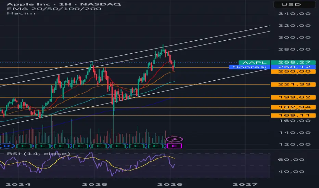Screen dimensions: 319x188
Task: Select the orange 199,62 price level label
Action: 294,97
